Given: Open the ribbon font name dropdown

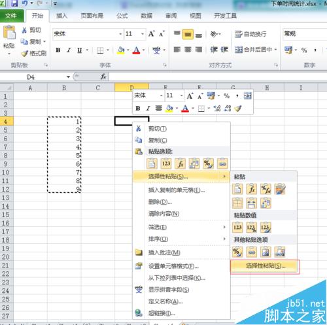Looking at the screenshot, I should click(120, 34).
